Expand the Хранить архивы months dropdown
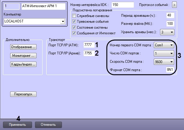Viewport: 184px width, 130px height. pyautogui.click(x=171, y=32)
